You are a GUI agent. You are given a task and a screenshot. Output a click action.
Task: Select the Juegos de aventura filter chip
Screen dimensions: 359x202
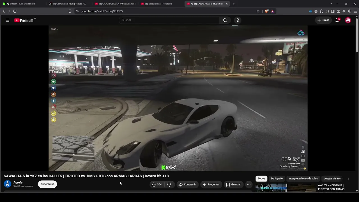point(333,178)
